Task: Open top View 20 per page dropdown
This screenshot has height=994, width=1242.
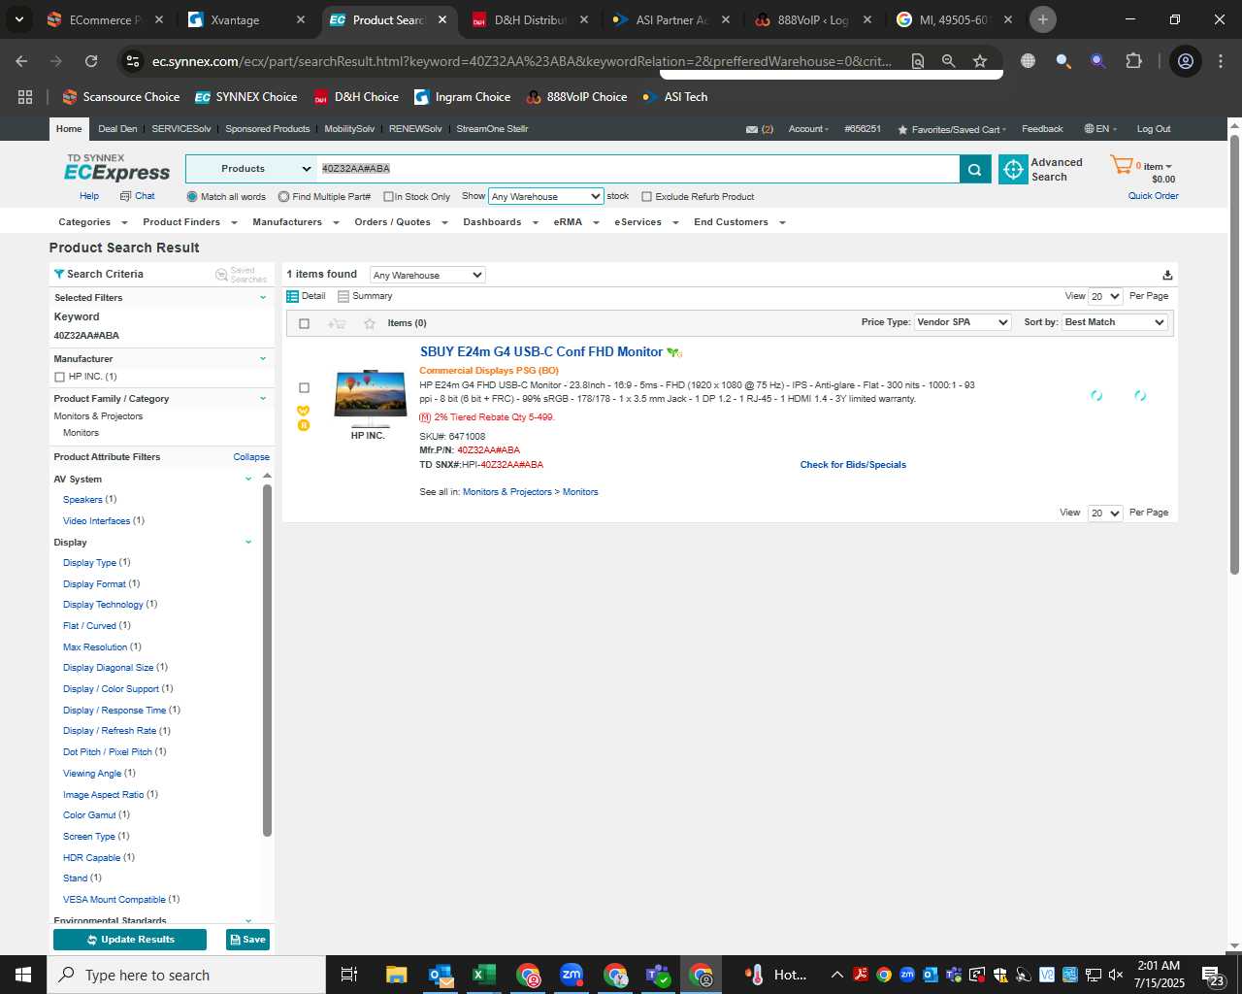Action: click(x=1105, y=296)
